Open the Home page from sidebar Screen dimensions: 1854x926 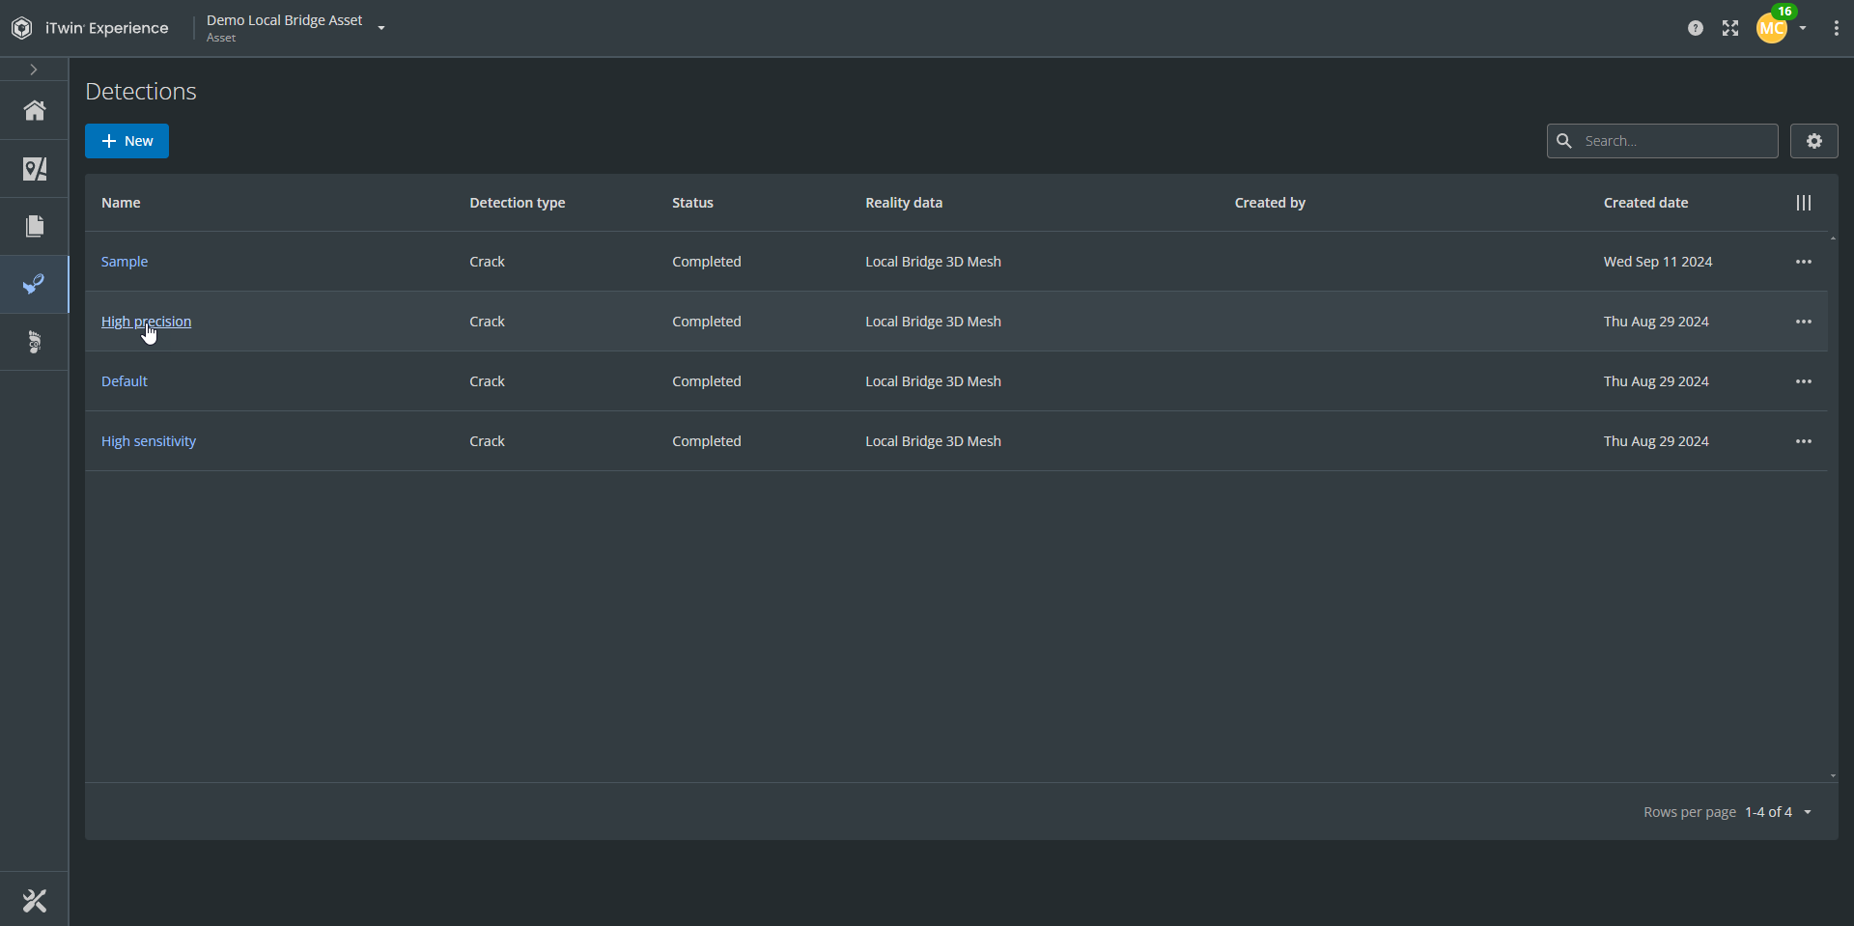(x=35, y=111)
